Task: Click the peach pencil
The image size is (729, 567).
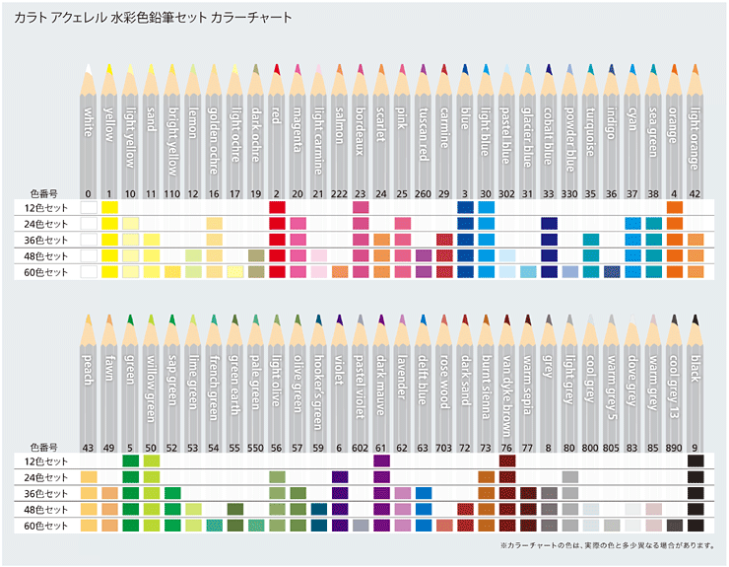Action: (x=89, y=375)
